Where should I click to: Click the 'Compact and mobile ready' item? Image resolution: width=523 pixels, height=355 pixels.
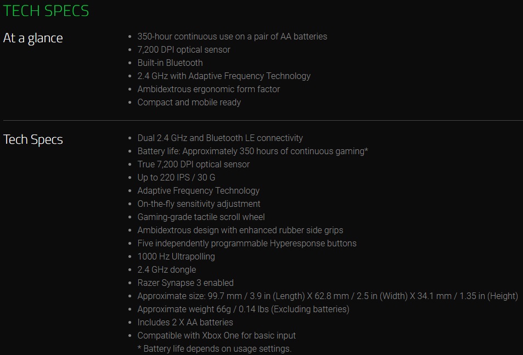point(189,102)
